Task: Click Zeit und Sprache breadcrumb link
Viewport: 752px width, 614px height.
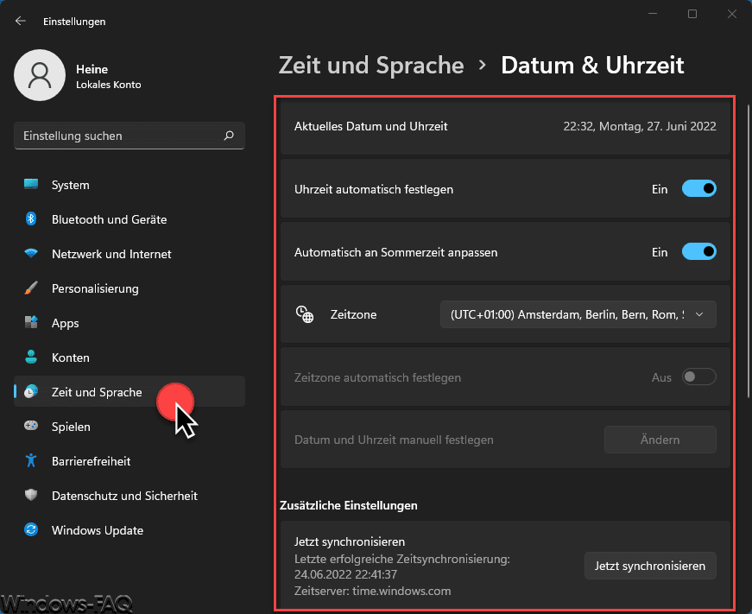Action: pyautogui.click(x=371, y=66)
